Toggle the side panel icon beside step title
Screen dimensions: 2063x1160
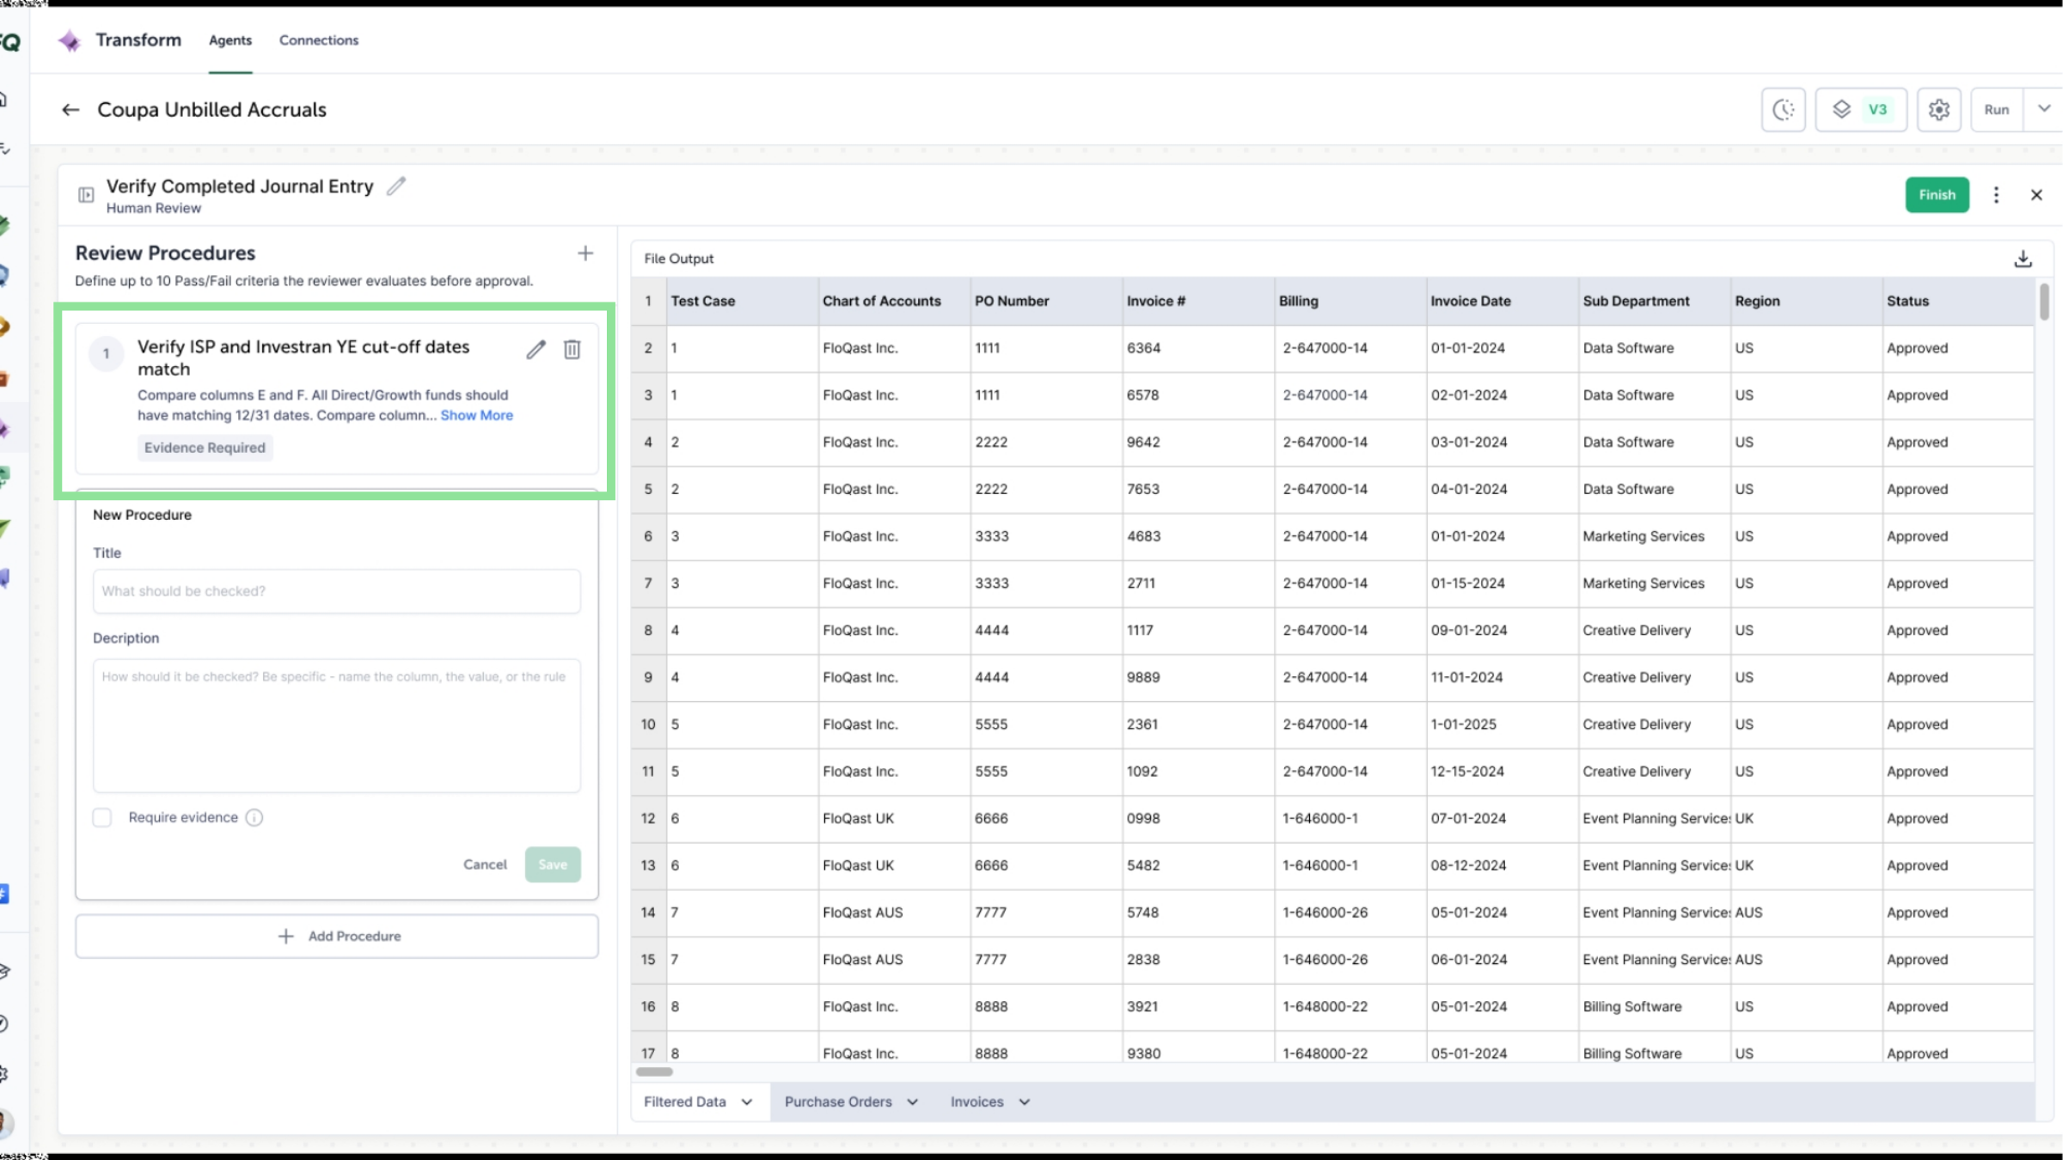pyautogui.click(x=86, y=195)
